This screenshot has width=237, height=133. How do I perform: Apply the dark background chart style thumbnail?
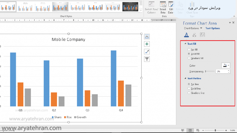(x=129, y=7)
